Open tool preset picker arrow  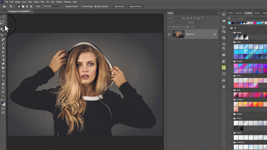(14, 6)
